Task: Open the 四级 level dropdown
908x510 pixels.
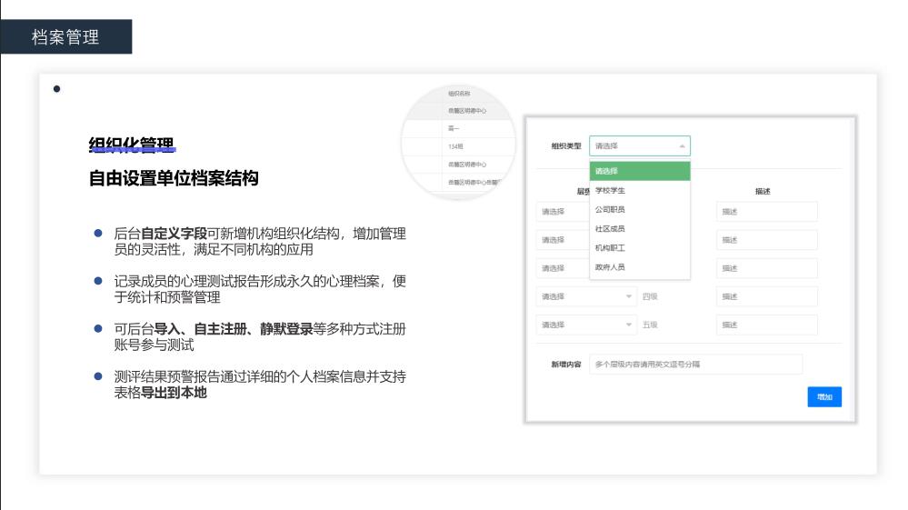Action: click(586, 296)
